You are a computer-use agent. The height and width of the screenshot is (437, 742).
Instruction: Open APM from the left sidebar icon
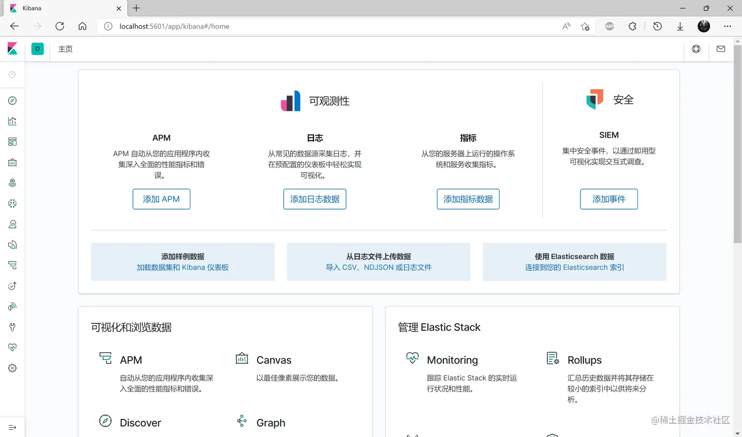13,265
